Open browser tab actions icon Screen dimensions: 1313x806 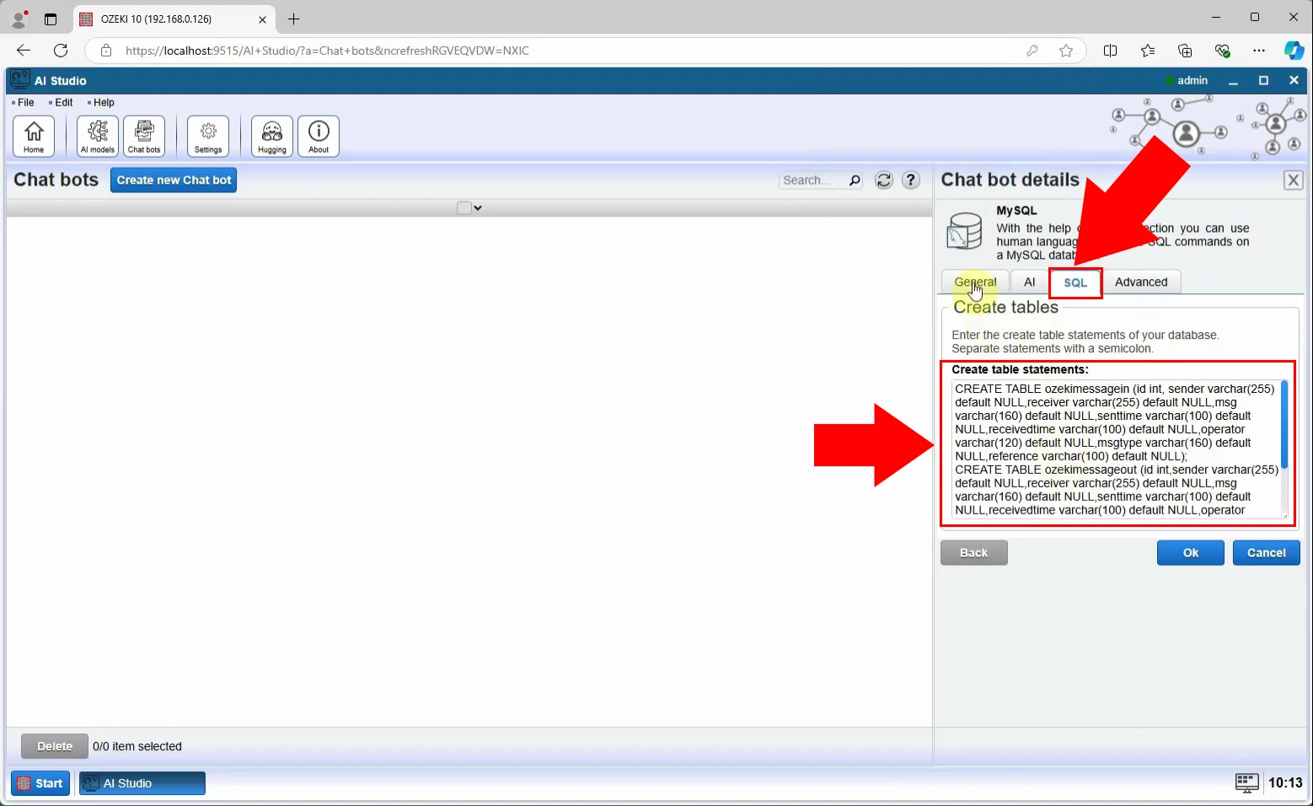(51, 19)
